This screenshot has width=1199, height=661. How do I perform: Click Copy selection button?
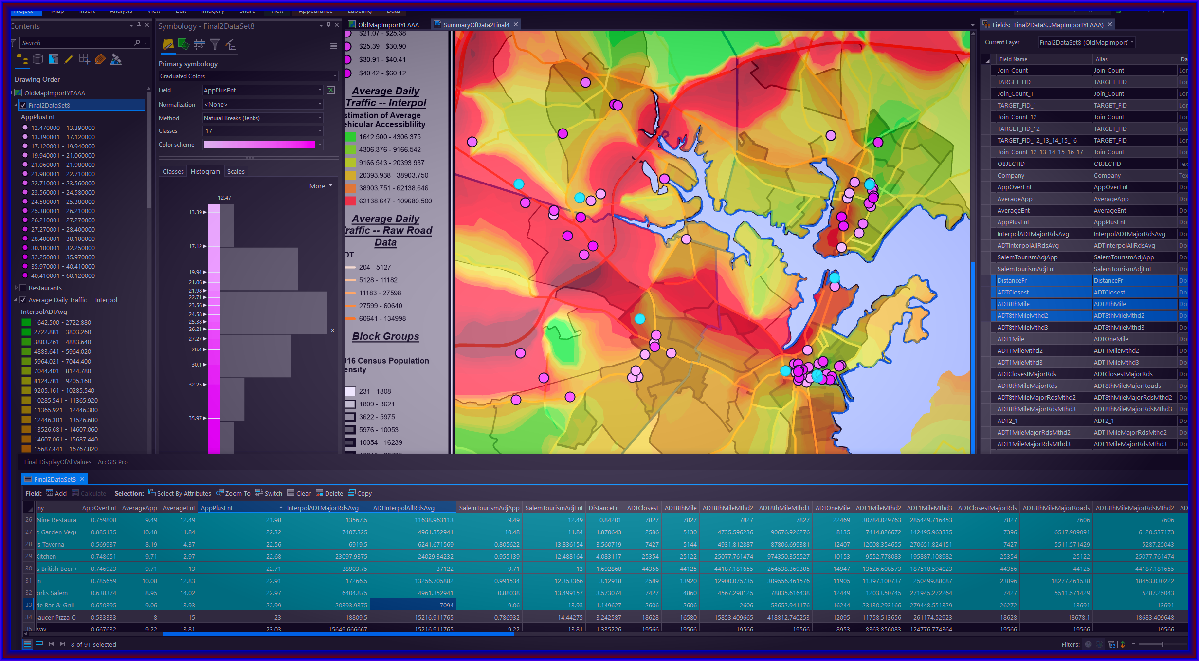point(360,493)
